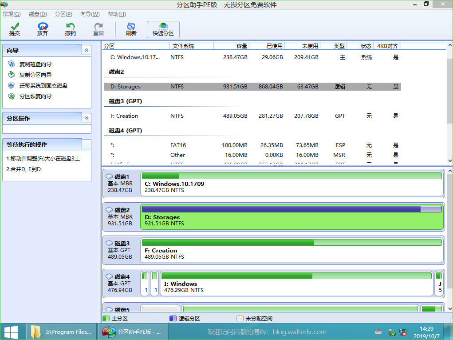Collapse the 向导 panel
This screenshot has width=453, height=340.
pyautogui.click(x=87, y=51)
